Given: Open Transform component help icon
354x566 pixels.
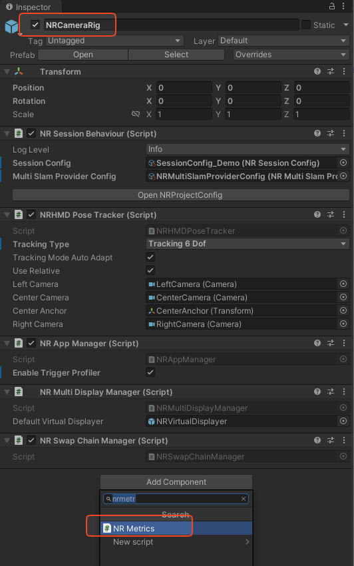Looking at the screenshot, I should [317, 71].
